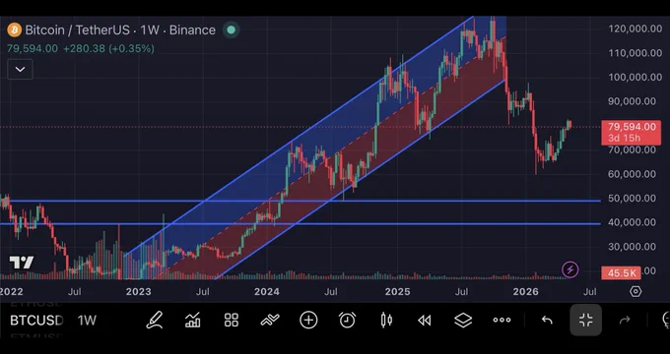Select the candlestick chart type icon
This screenshot has height=354, width=670.
386,320
